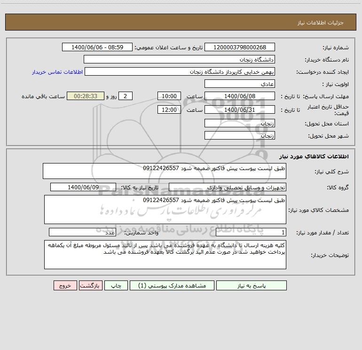Click the validity time field 12:00
Viewport: 362px width, 350px height.
[169, 109]
